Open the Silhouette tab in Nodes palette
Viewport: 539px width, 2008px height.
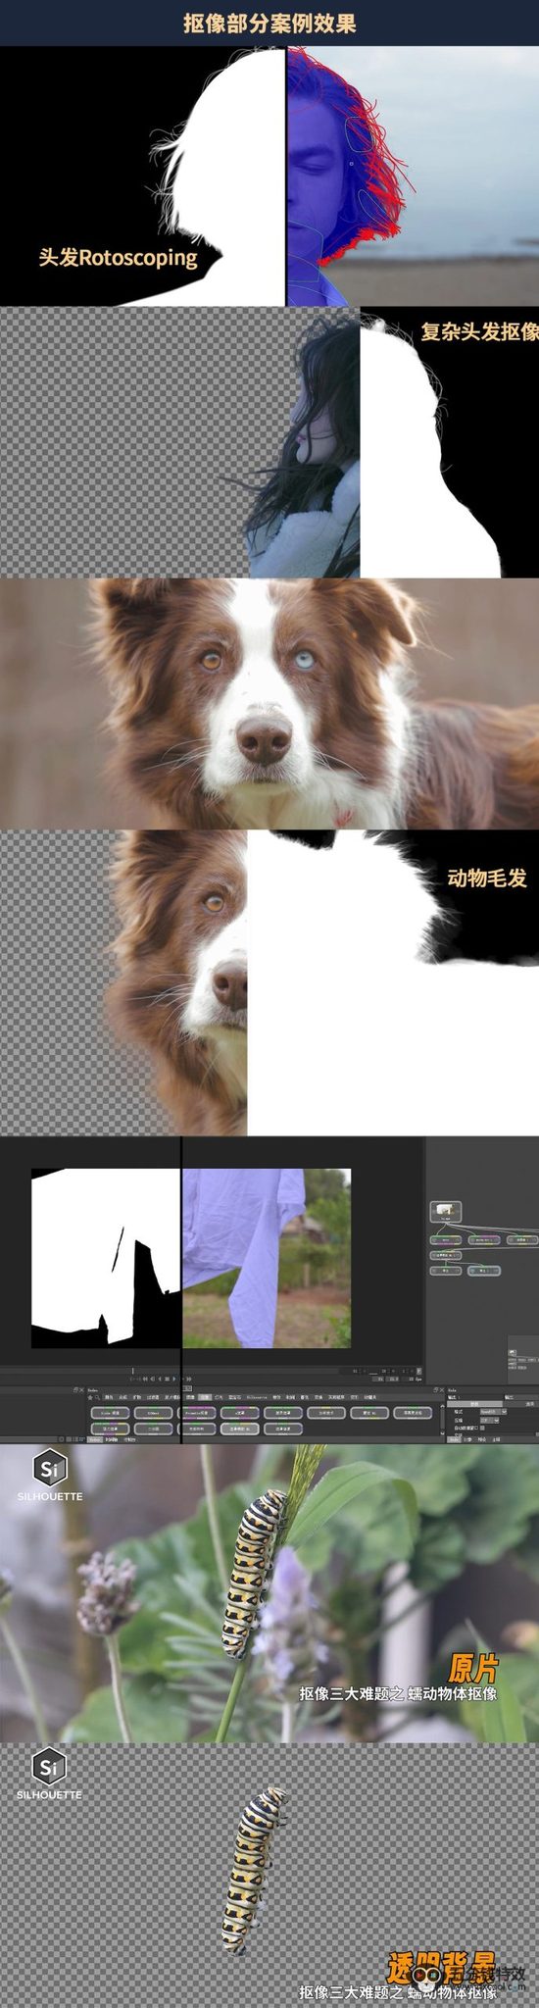pos(256,1397)
